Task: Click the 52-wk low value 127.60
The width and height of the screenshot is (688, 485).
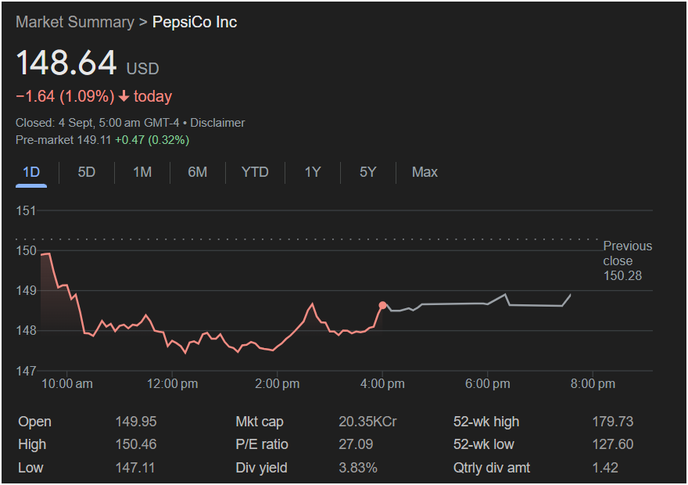Action: (x=612, y=444)
